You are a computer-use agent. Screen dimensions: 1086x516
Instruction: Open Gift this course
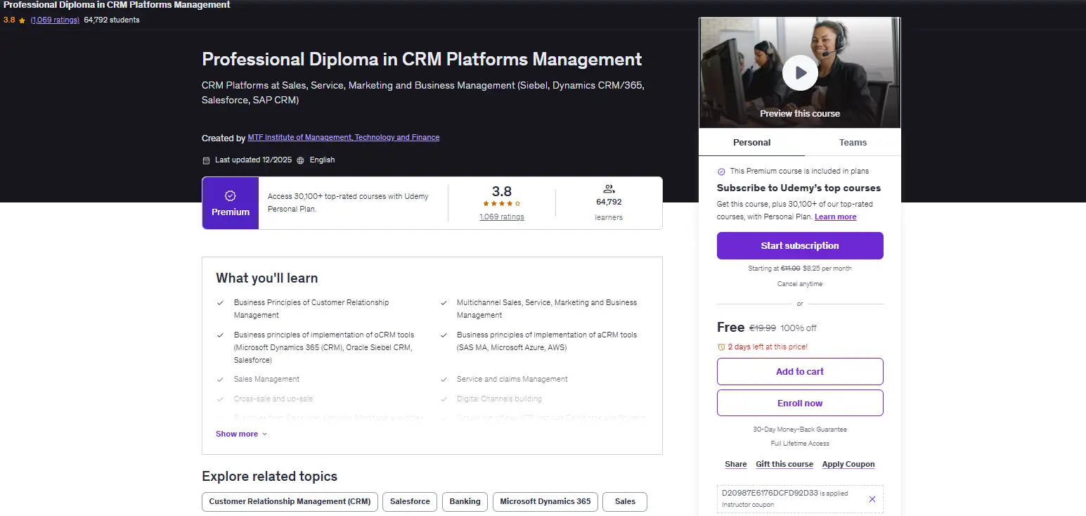tap(784, 464)
